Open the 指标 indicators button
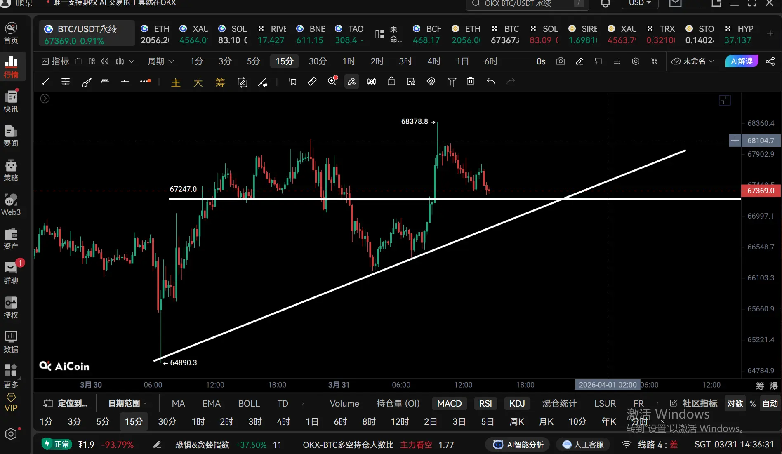 (x=55, y=61)
